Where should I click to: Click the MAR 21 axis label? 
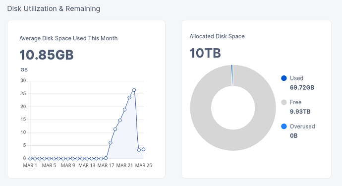pos(124,166)
